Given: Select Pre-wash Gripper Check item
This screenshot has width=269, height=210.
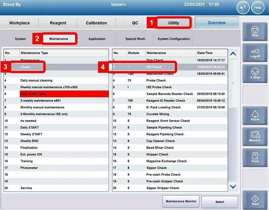Looking at the screenshot, I should [x=170, y=181].
